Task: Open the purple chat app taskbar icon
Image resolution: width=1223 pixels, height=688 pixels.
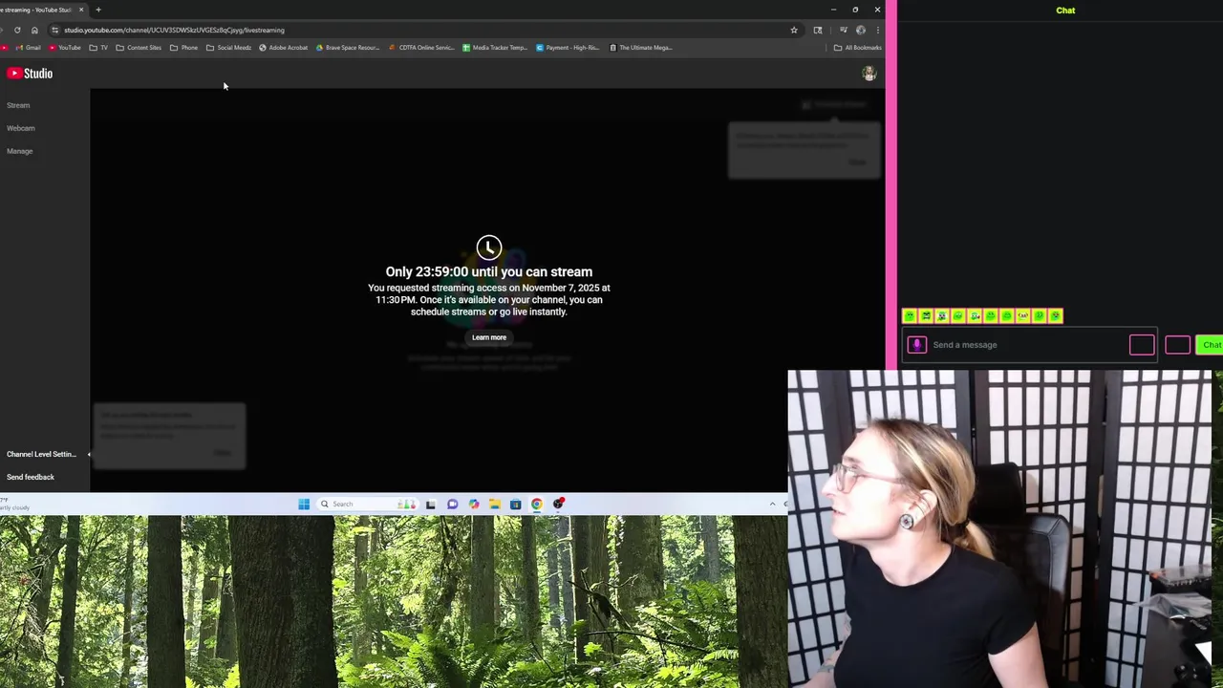Action: pos(452,504)
